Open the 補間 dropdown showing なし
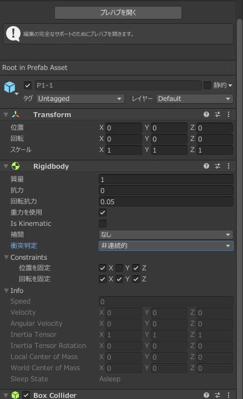243x399 pixels. point(166,235)
